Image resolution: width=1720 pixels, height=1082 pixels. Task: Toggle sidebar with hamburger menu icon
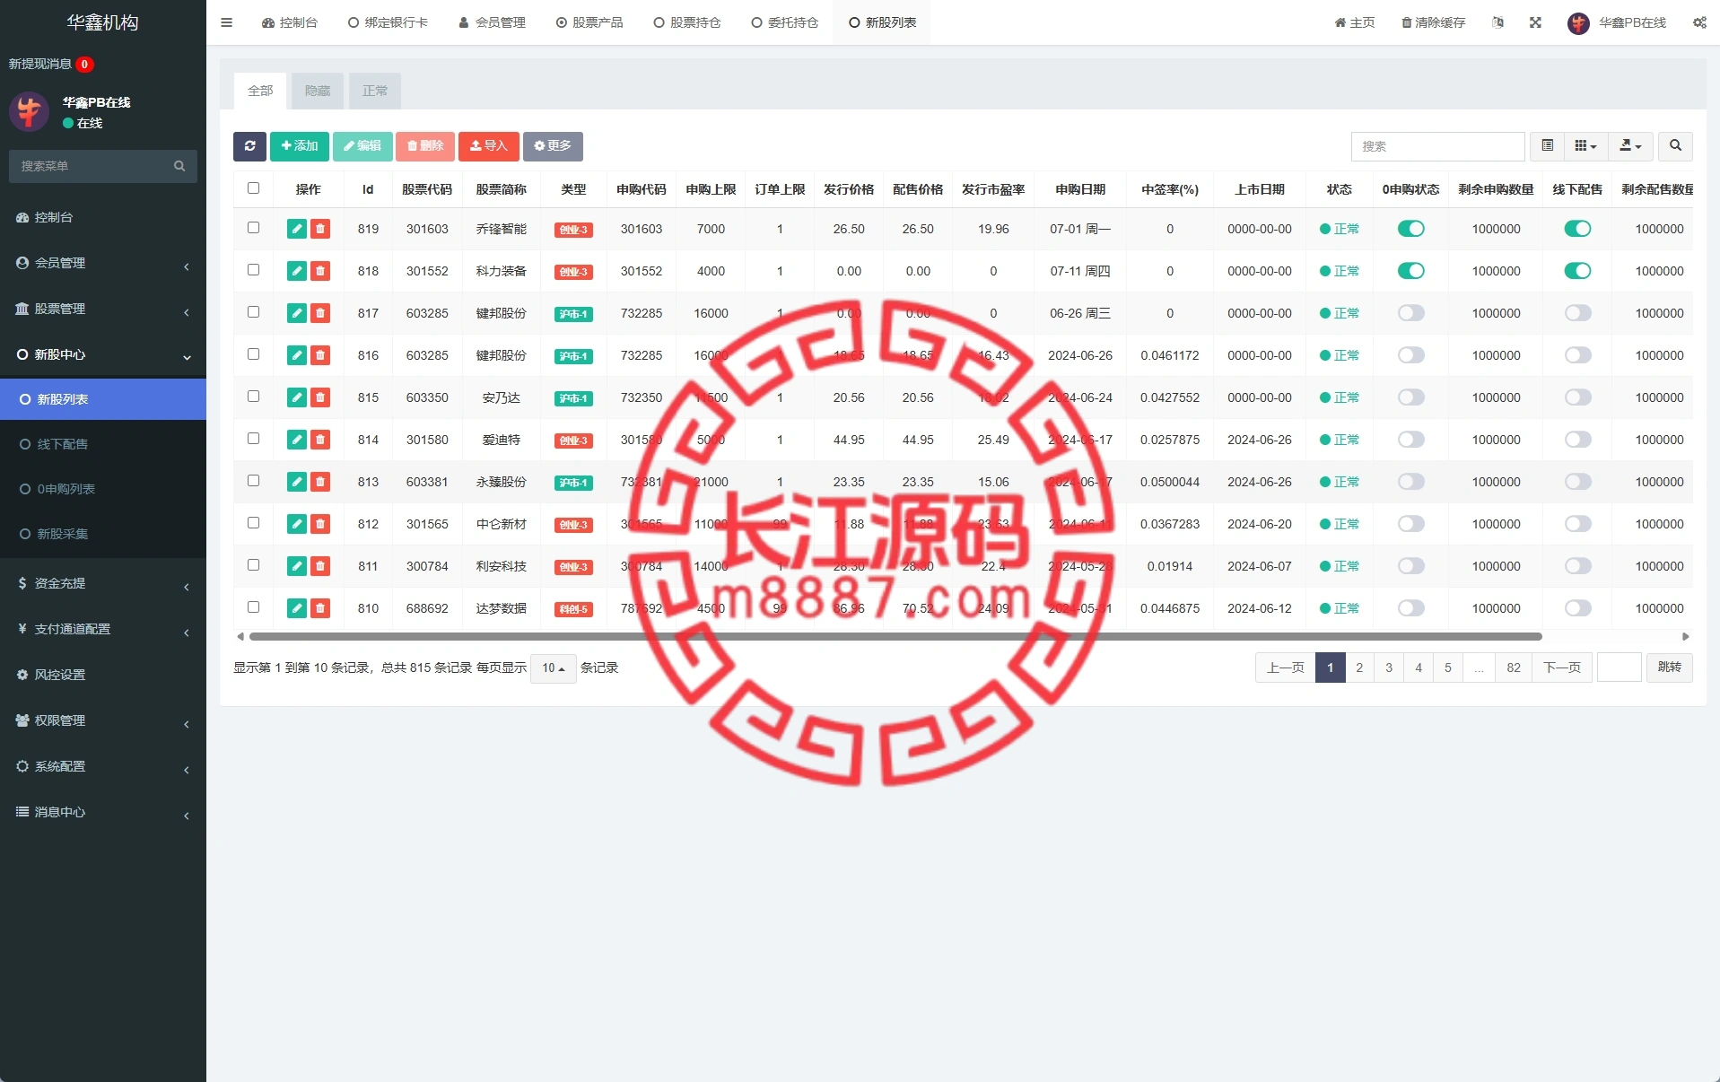tap(226, 22)
